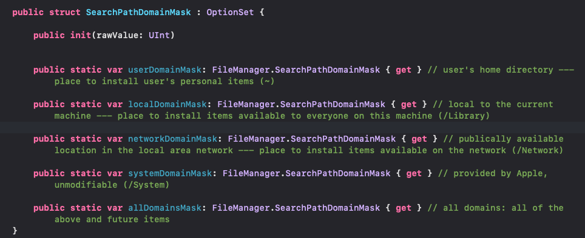The height and width of the screenshot is (238, 585).
Task: Select the systemDomainMask property name
Action: pyautogui.click(x=170, y=173)
